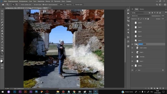Viewport: 167px width, 94px height.
Task: Click the Home icon in options bar
Action: [x=3, y=5]
